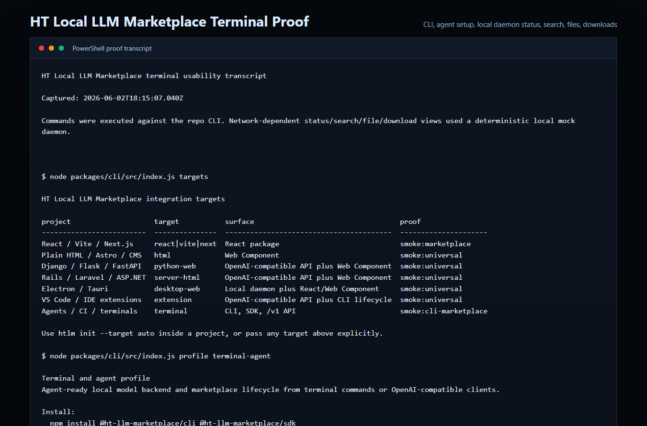This screenshot has width=647, height=426.
Task: Click the page heading 'HT Local LLM Marketplace Terminal Proof'
Action: tap(170, 22)
